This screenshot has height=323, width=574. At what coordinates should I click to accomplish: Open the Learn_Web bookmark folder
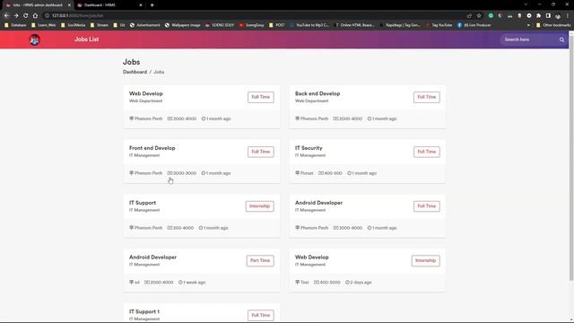(43, 25)
